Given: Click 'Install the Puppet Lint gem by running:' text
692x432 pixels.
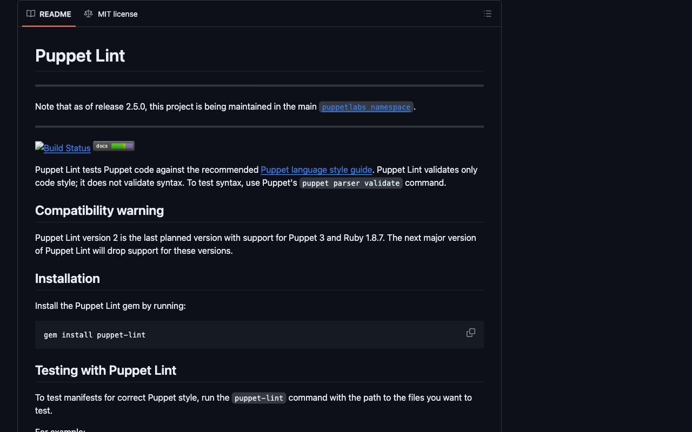Looking at the screenshot, I should (110, 306).
